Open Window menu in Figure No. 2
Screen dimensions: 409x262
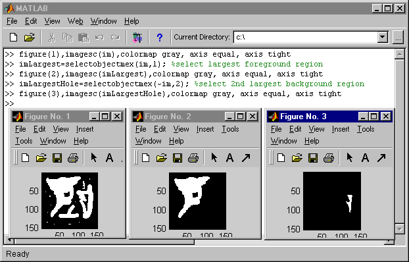pyautogui.click(x=148, y=141)
